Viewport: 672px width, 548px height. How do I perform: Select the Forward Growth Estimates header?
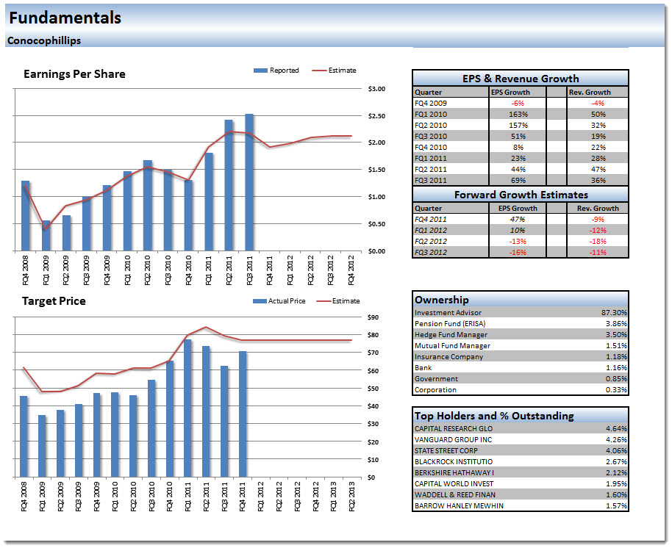(x=521, y=195)
